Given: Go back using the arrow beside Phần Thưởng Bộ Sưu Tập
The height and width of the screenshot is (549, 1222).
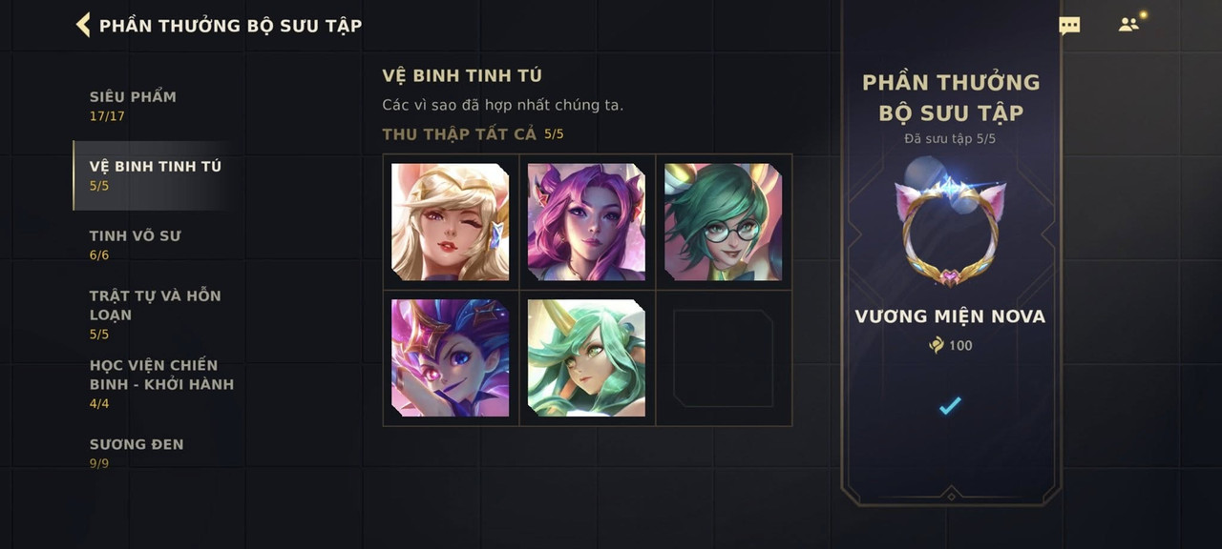Looking at the screenshot, I should coord(83,25).
